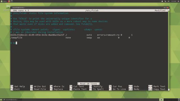Click '^\ Replace' shortcut label

[56, 89]
